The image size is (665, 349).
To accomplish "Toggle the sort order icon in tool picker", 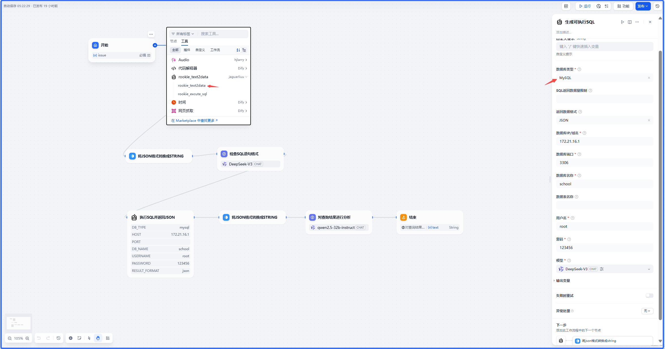I will point(238,50).
